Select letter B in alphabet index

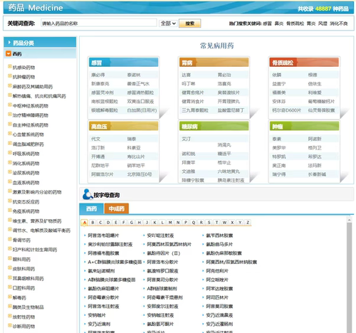coord(93,223)
